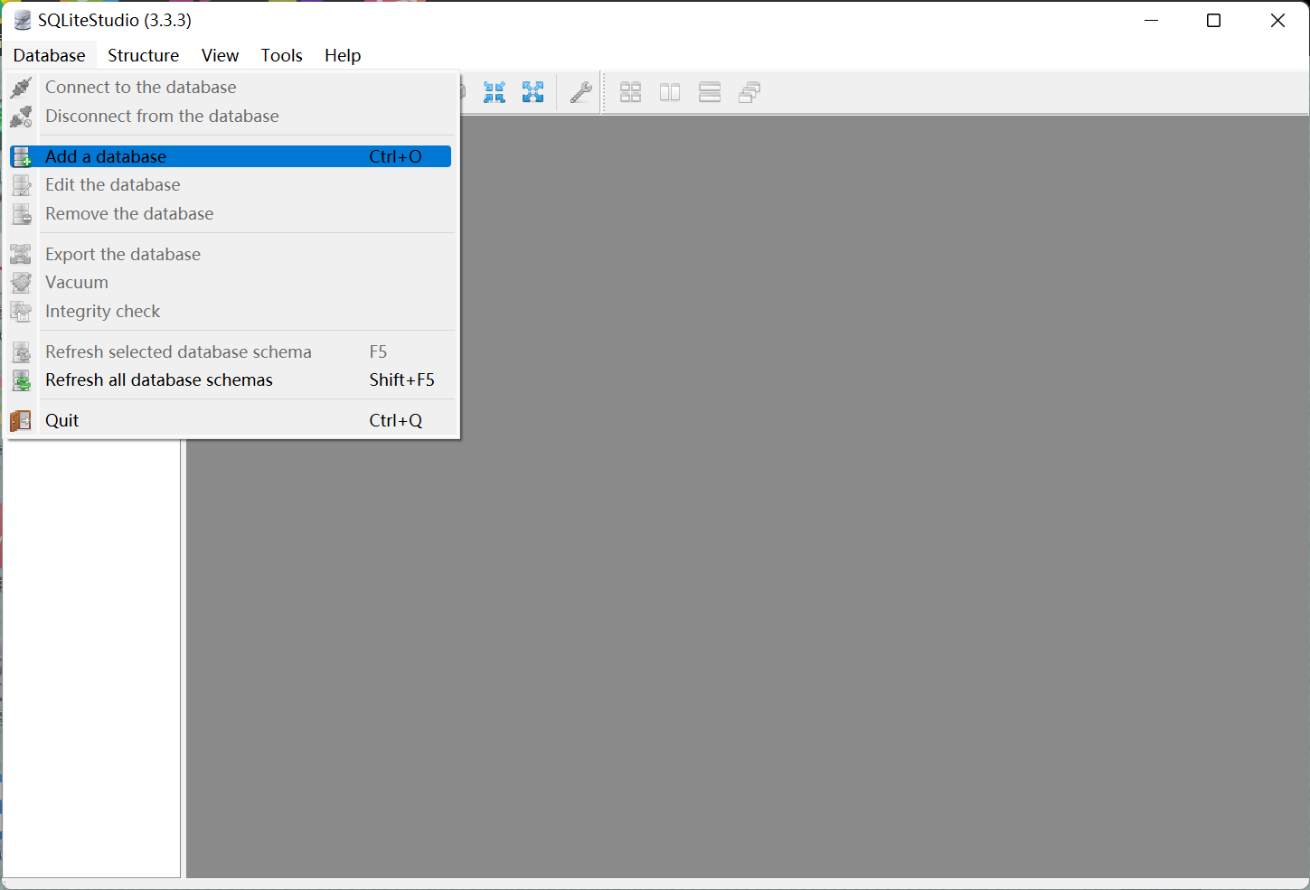1310x890 pixels.
Task: Click the collapse all tree arrows icon
Action: click(x=494, y=92)
